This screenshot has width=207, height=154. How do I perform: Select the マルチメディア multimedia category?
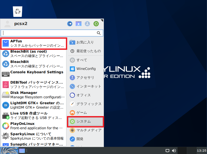(x=86, y=130)
